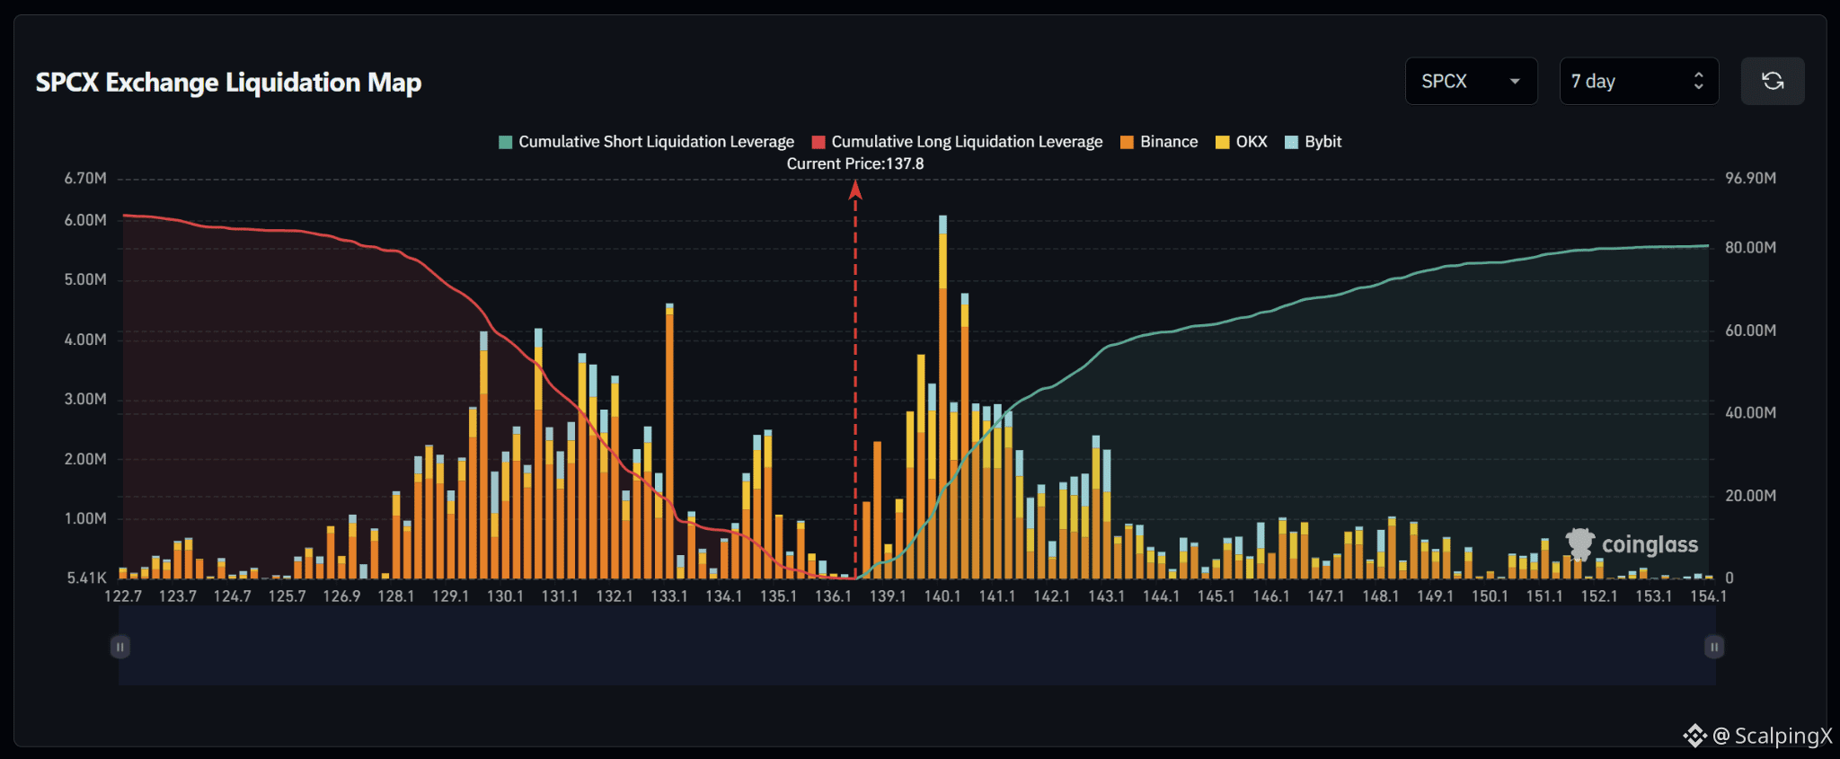Click the 136.1 price axis label
The height and width of the screenshot is (759, 1840).
[833, 596]
